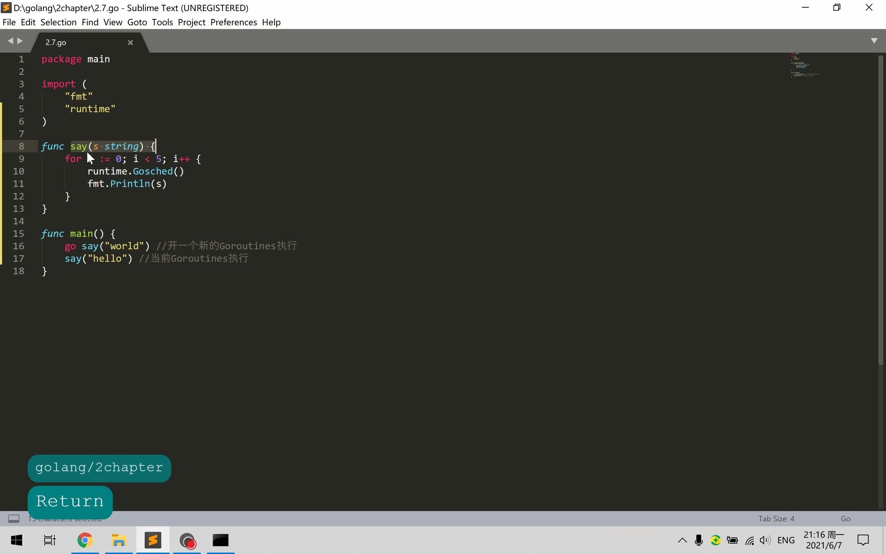Click the 'go' keyword on line 16
This screenshot has width=886, height=554.
pyautogui.click(x=70, y=246)
